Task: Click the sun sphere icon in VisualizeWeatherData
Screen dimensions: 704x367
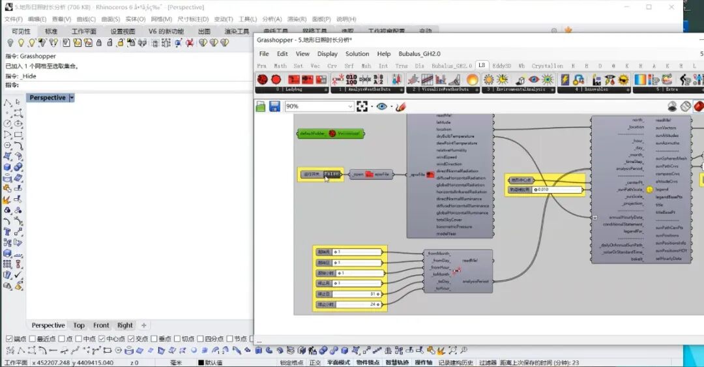Action: (472, 80)
